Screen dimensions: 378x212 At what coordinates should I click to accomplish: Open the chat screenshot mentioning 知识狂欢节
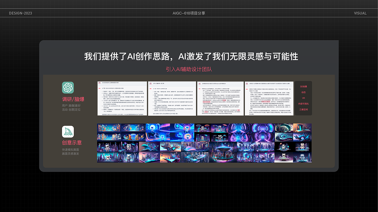click(x=269, y=98)
